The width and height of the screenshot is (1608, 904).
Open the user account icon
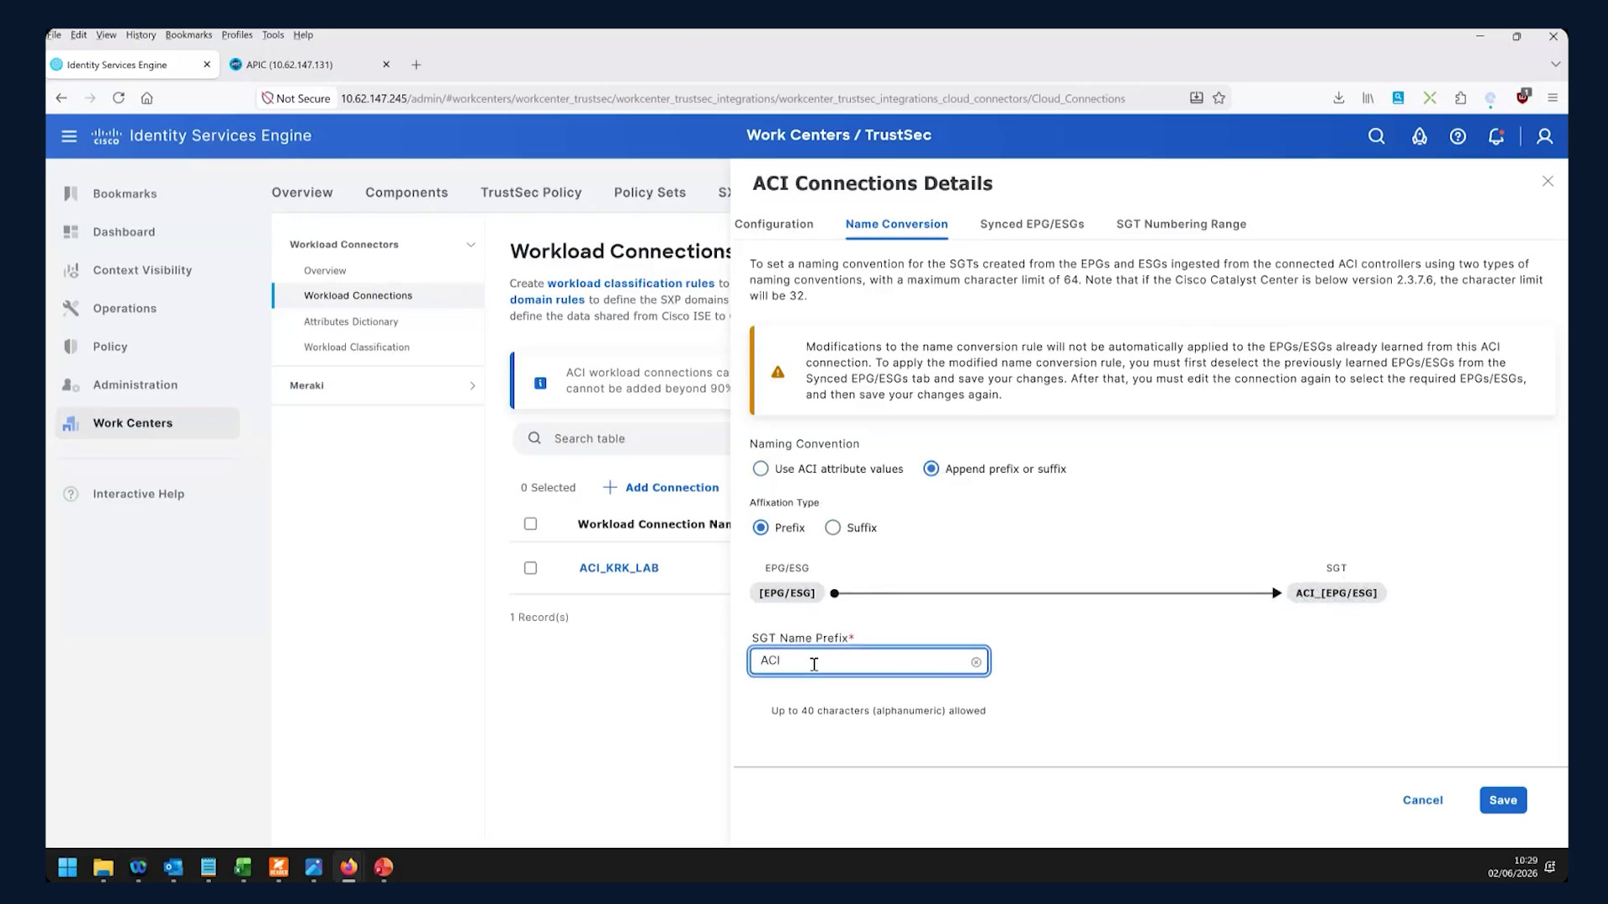pos(1544,136)
